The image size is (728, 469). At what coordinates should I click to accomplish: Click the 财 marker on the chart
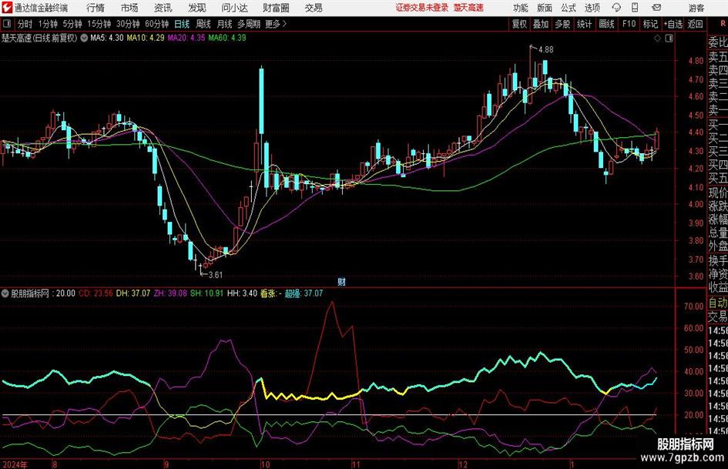coord(342,281)
